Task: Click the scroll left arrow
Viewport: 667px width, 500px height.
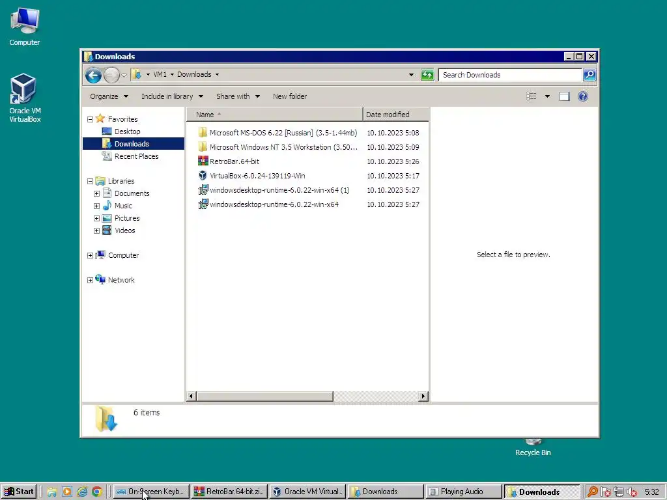Action: coord(191,396)
